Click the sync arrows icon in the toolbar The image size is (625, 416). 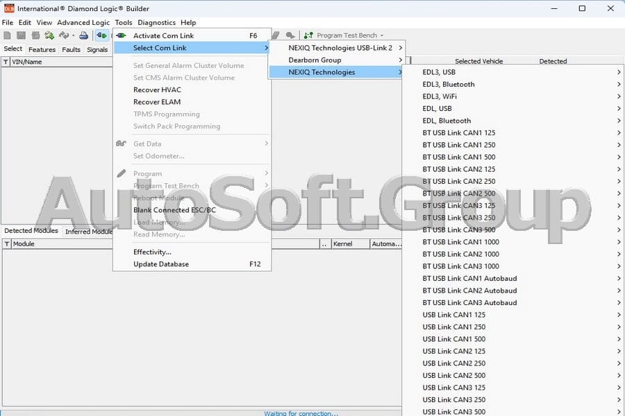click(x=62, y=35)
